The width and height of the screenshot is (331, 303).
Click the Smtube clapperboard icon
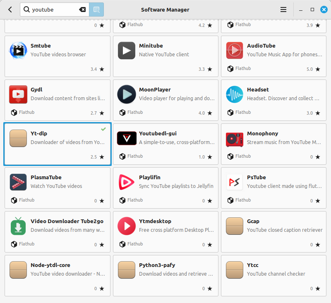[18, 50]
